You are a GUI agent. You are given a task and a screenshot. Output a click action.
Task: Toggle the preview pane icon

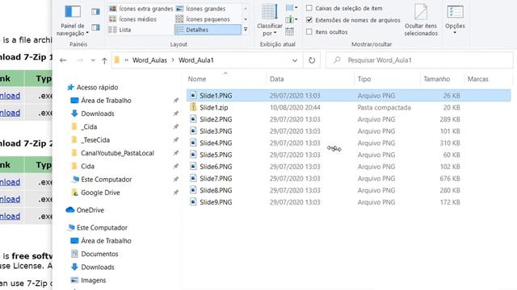95,12
